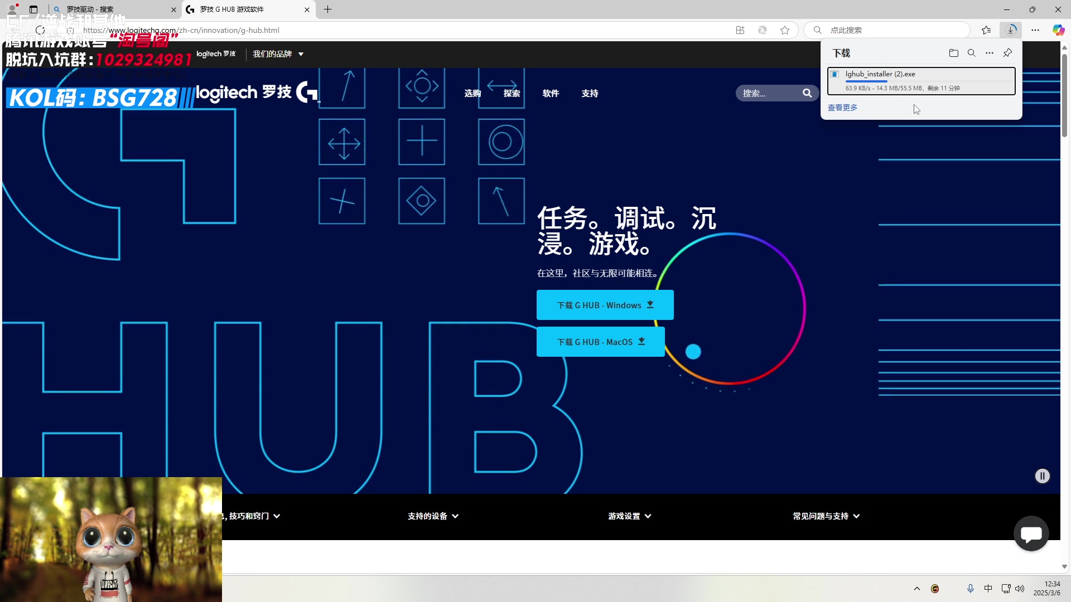Open the live chat bubble

(x=1031, y=533)
